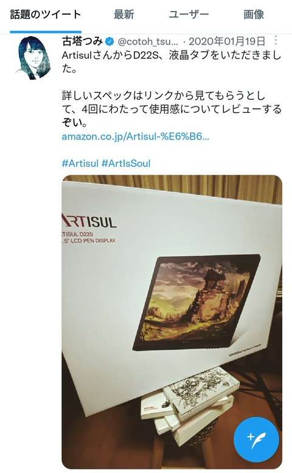Click the red ARTISUL logo in the photo
Screen dimensions: 292x473
tap(89, 221)
